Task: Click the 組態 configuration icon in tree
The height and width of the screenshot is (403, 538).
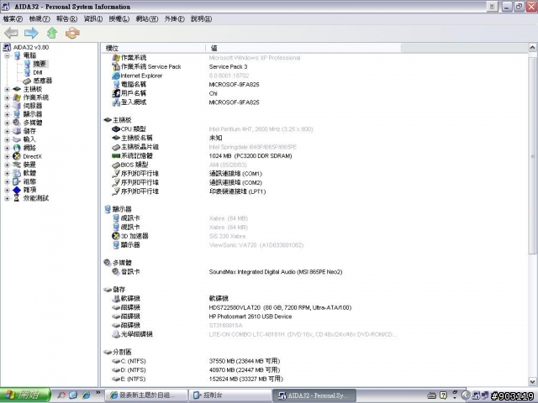Action: (x=17, y=181)
